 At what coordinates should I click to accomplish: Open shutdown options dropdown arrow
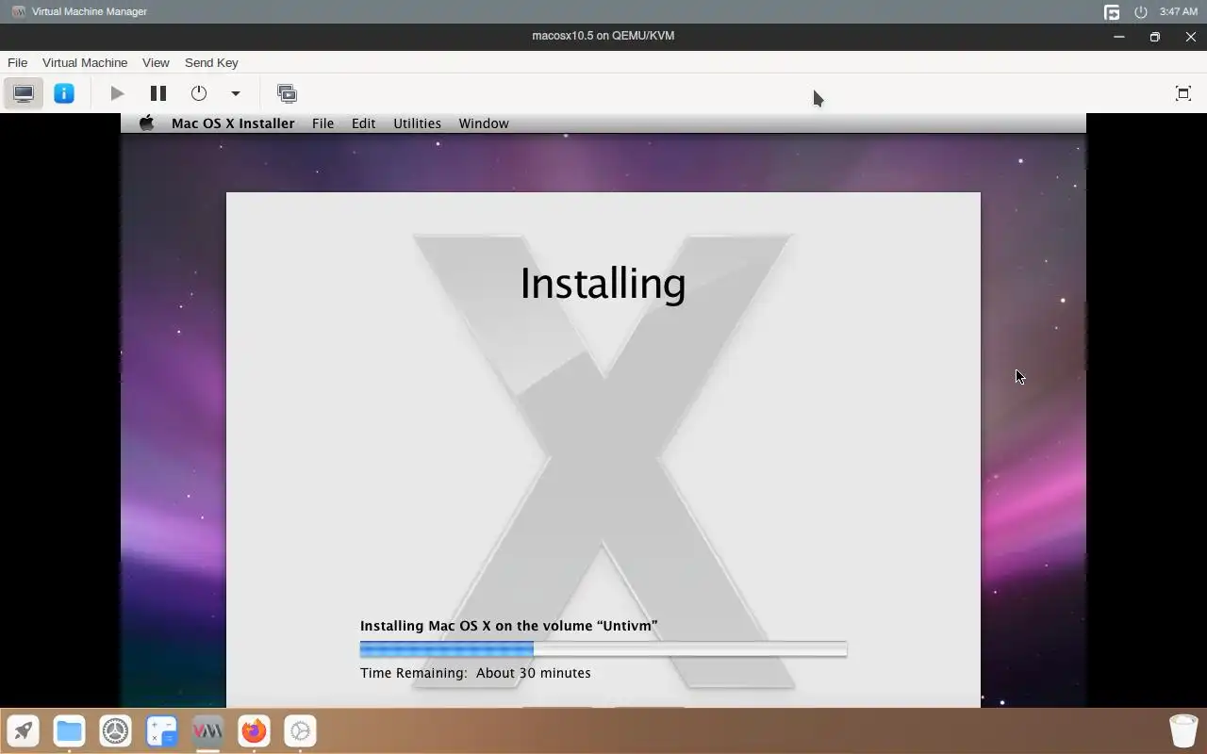[236, 93]
